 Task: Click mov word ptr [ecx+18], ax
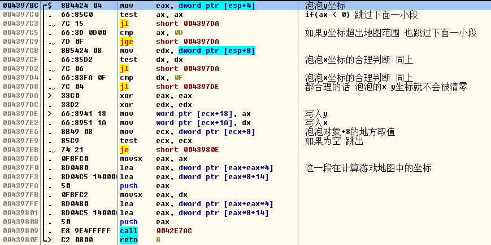point(185,114)
